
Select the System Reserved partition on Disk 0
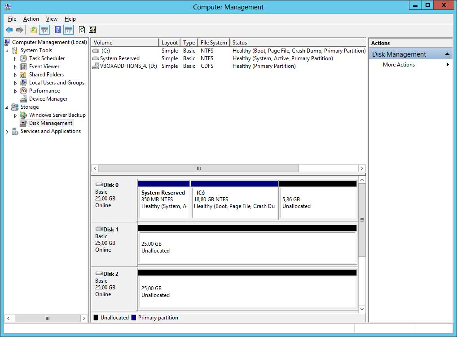164,200
